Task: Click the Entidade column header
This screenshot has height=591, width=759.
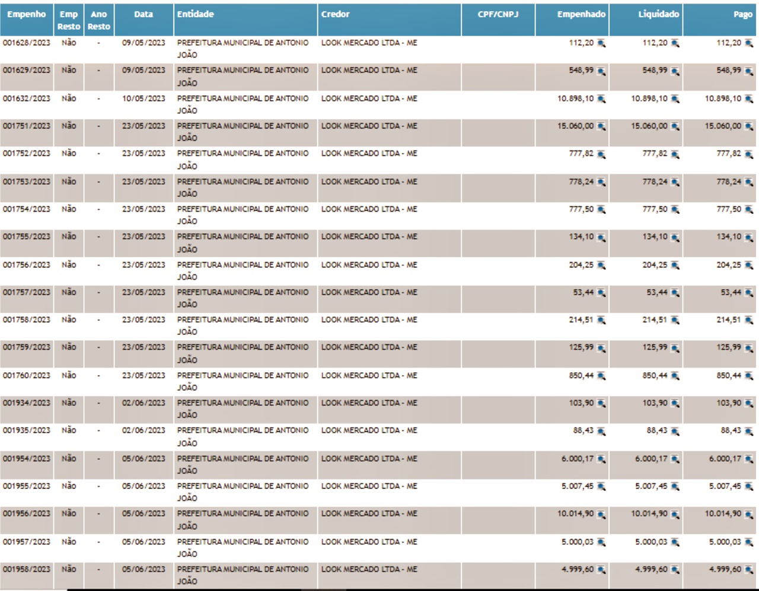Action: (196, 14)
